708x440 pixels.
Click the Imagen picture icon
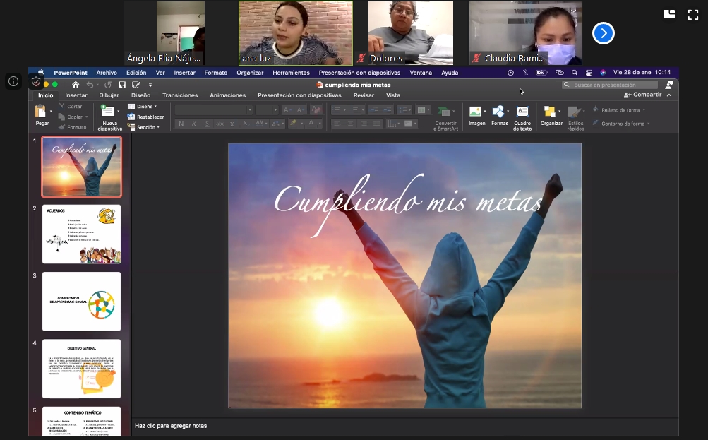click(x=476, y=112)
